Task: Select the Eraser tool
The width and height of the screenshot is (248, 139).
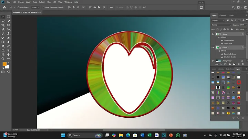Action: 8,38
